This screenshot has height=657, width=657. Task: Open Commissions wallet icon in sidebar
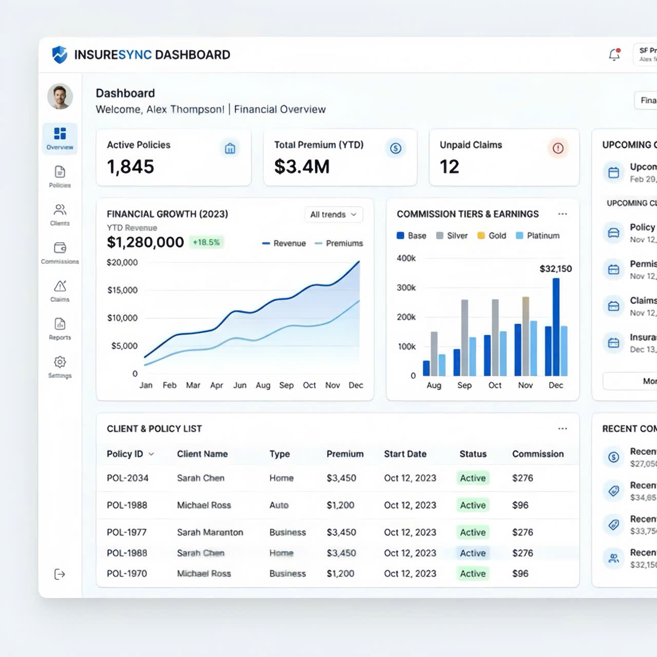click(x=60, y=252)
